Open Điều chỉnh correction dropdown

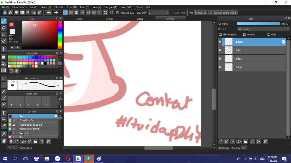(159, 13)
